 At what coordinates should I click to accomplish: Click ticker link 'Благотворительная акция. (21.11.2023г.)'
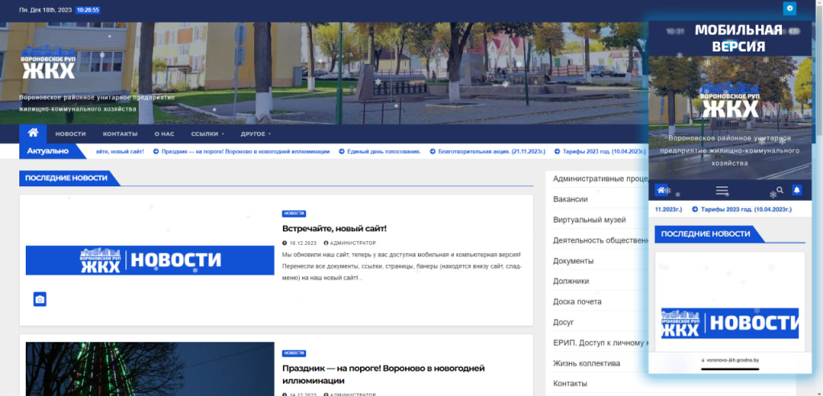491,152
